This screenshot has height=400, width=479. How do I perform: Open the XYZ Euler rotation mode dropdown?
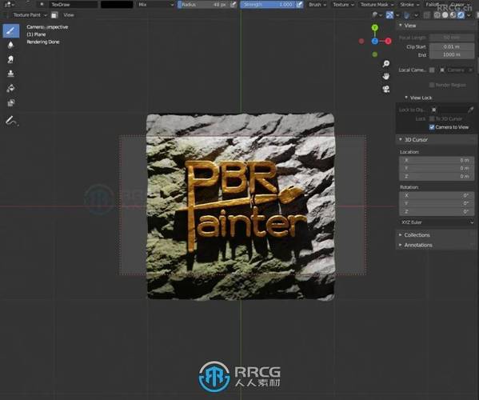tap(437, 222)
